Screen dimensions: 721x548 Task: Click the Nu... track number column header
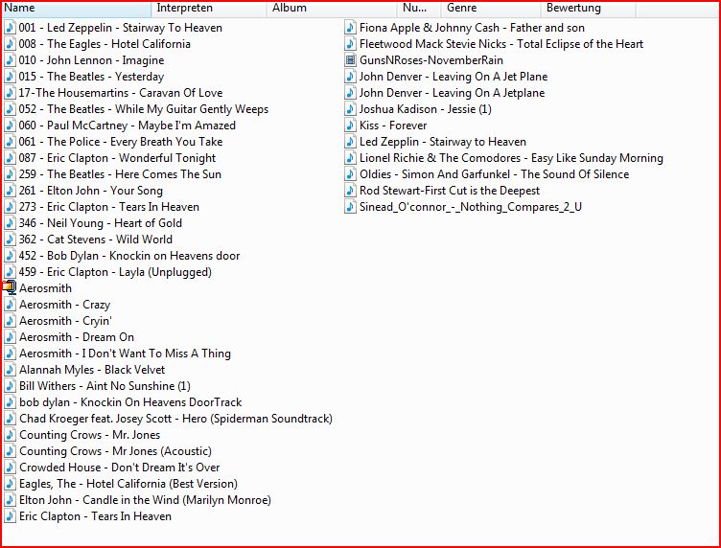click(x=419, y=9)
